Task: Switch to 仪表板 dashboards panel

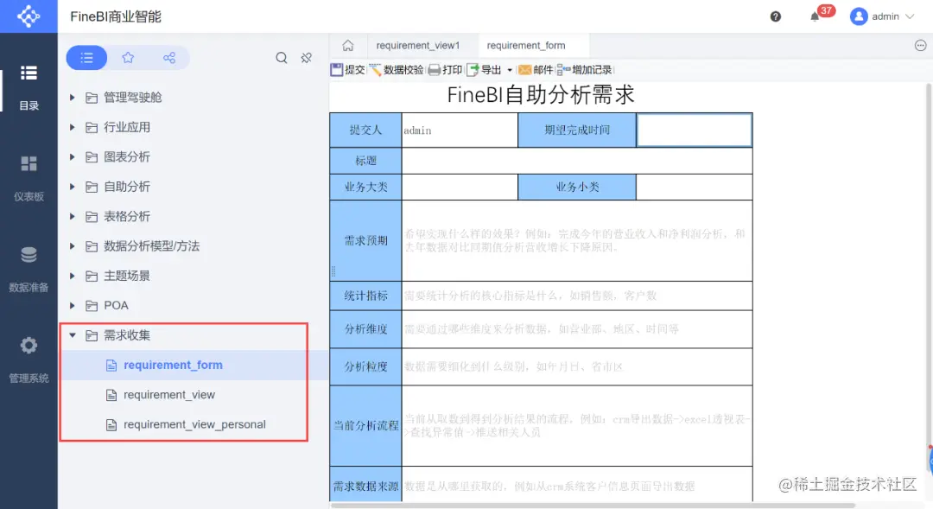Action: point(29,175)
